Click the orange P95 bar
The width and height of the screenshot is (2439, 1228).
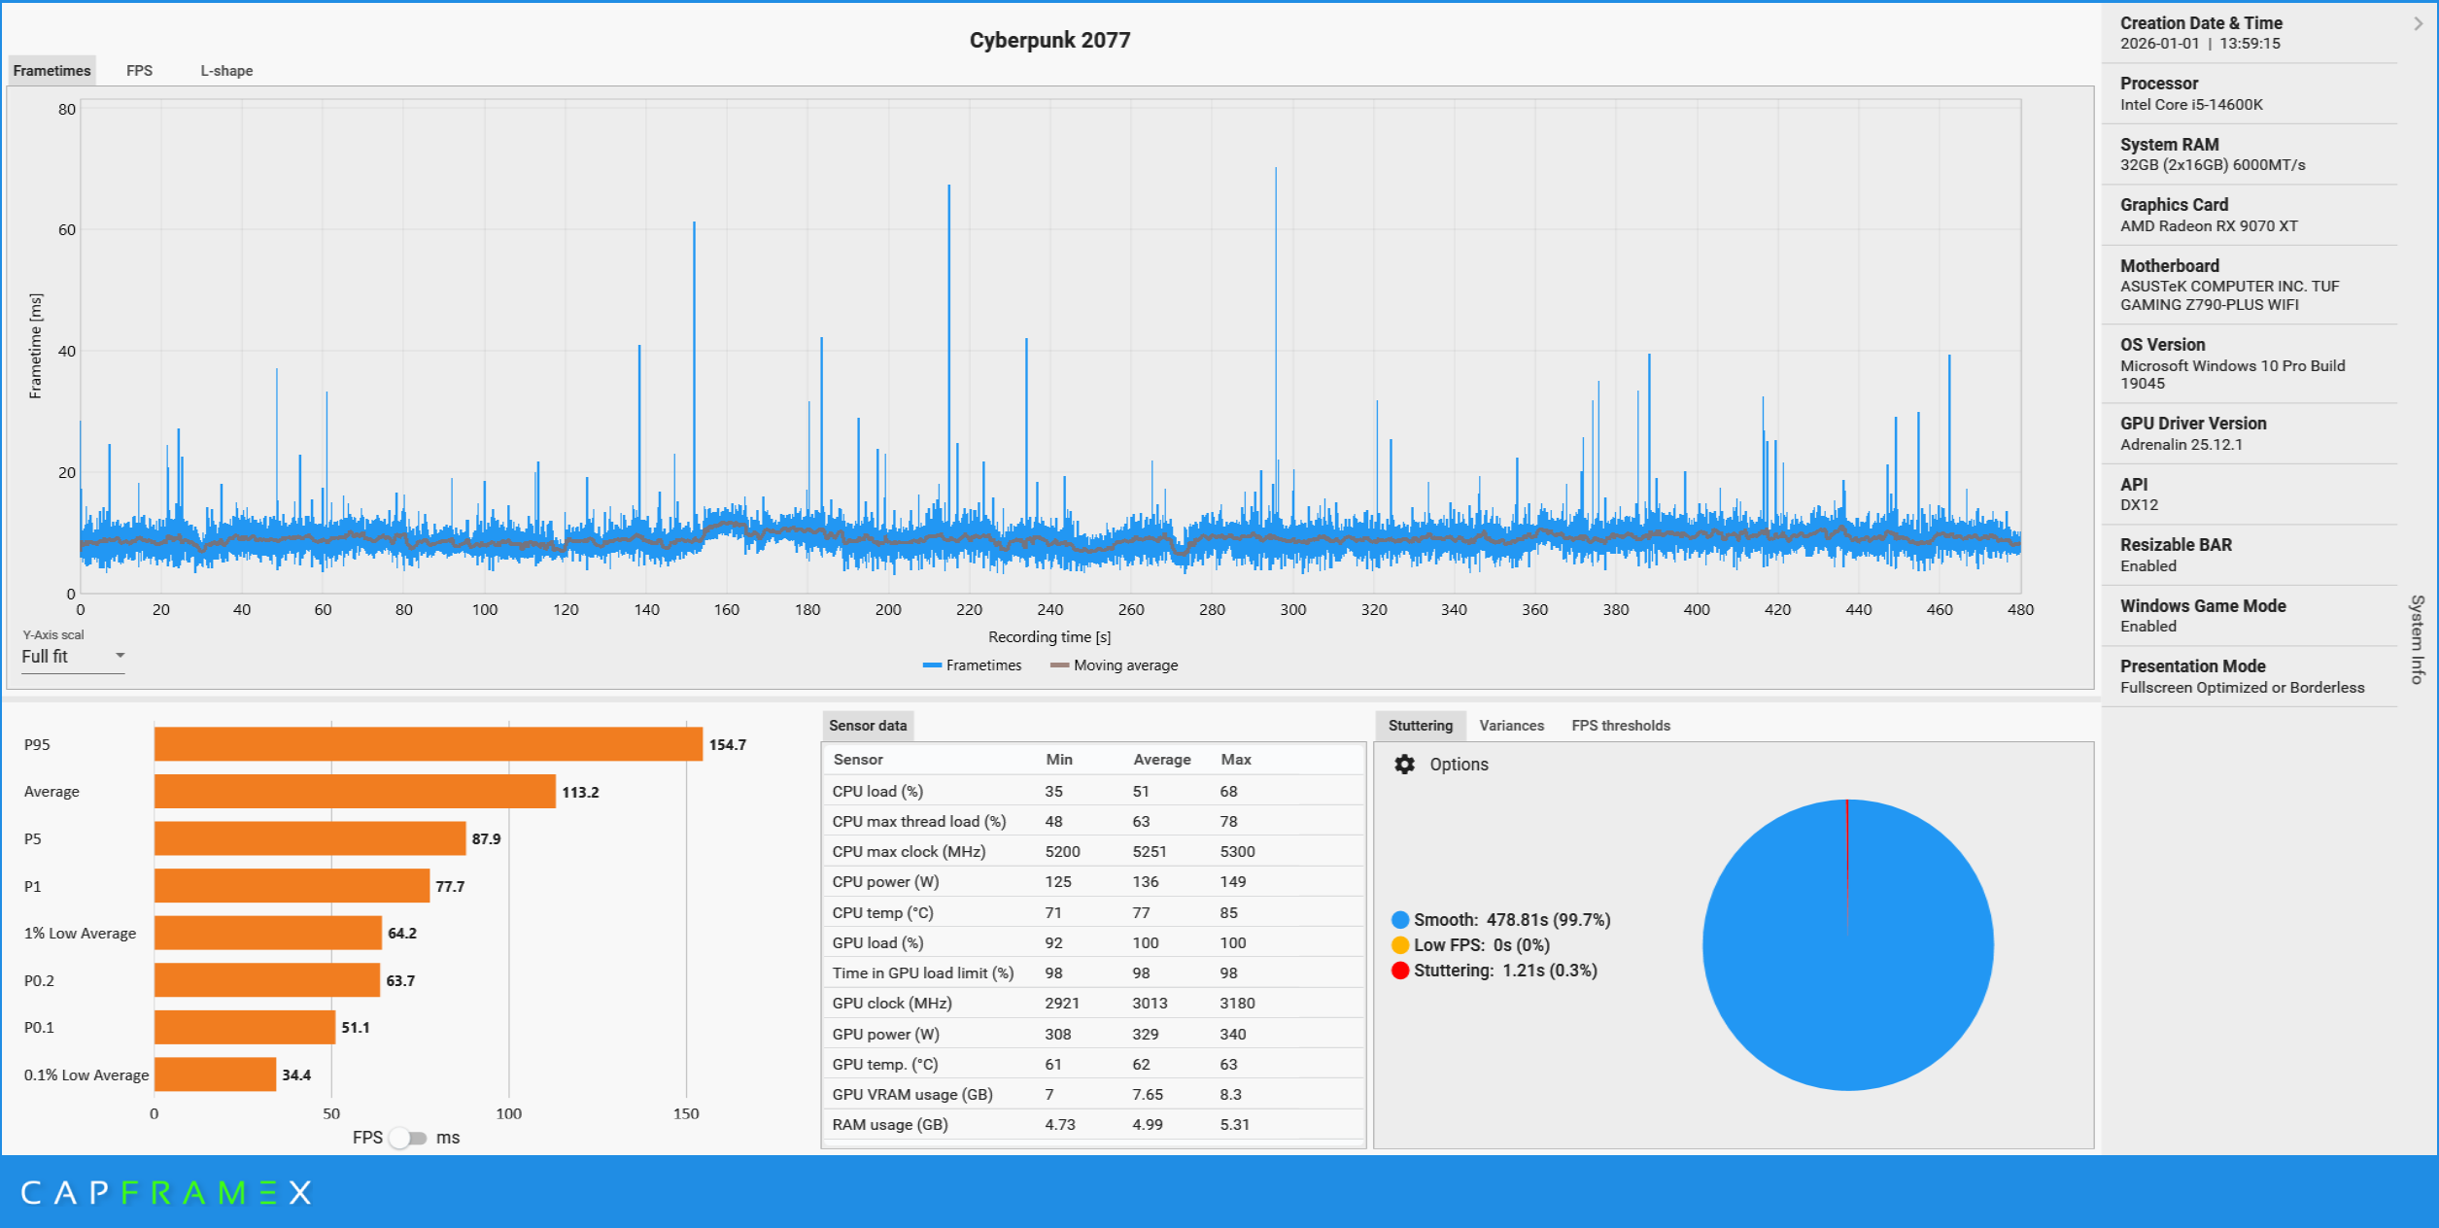[428, 744]
